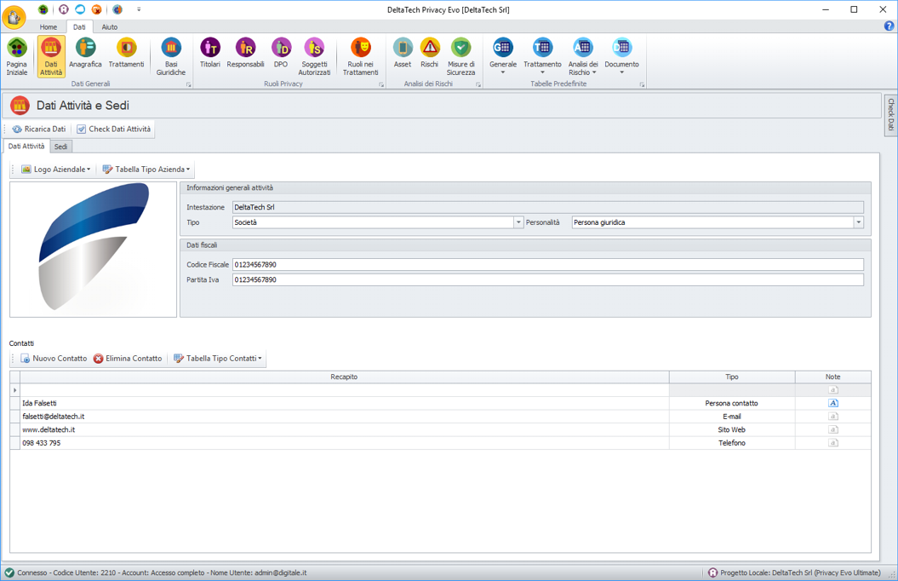Switch to the Sedi tab
Image resolution: width=898 pixels, height=581 pixels.
click(x=60, y=147)
